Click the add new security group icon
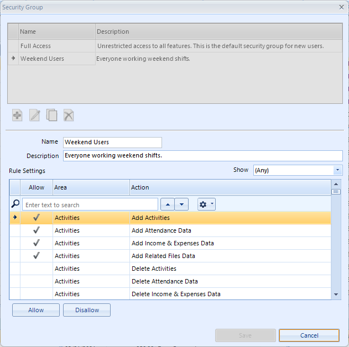The width and height of the screenshot is (349, 347). [17, 115]
